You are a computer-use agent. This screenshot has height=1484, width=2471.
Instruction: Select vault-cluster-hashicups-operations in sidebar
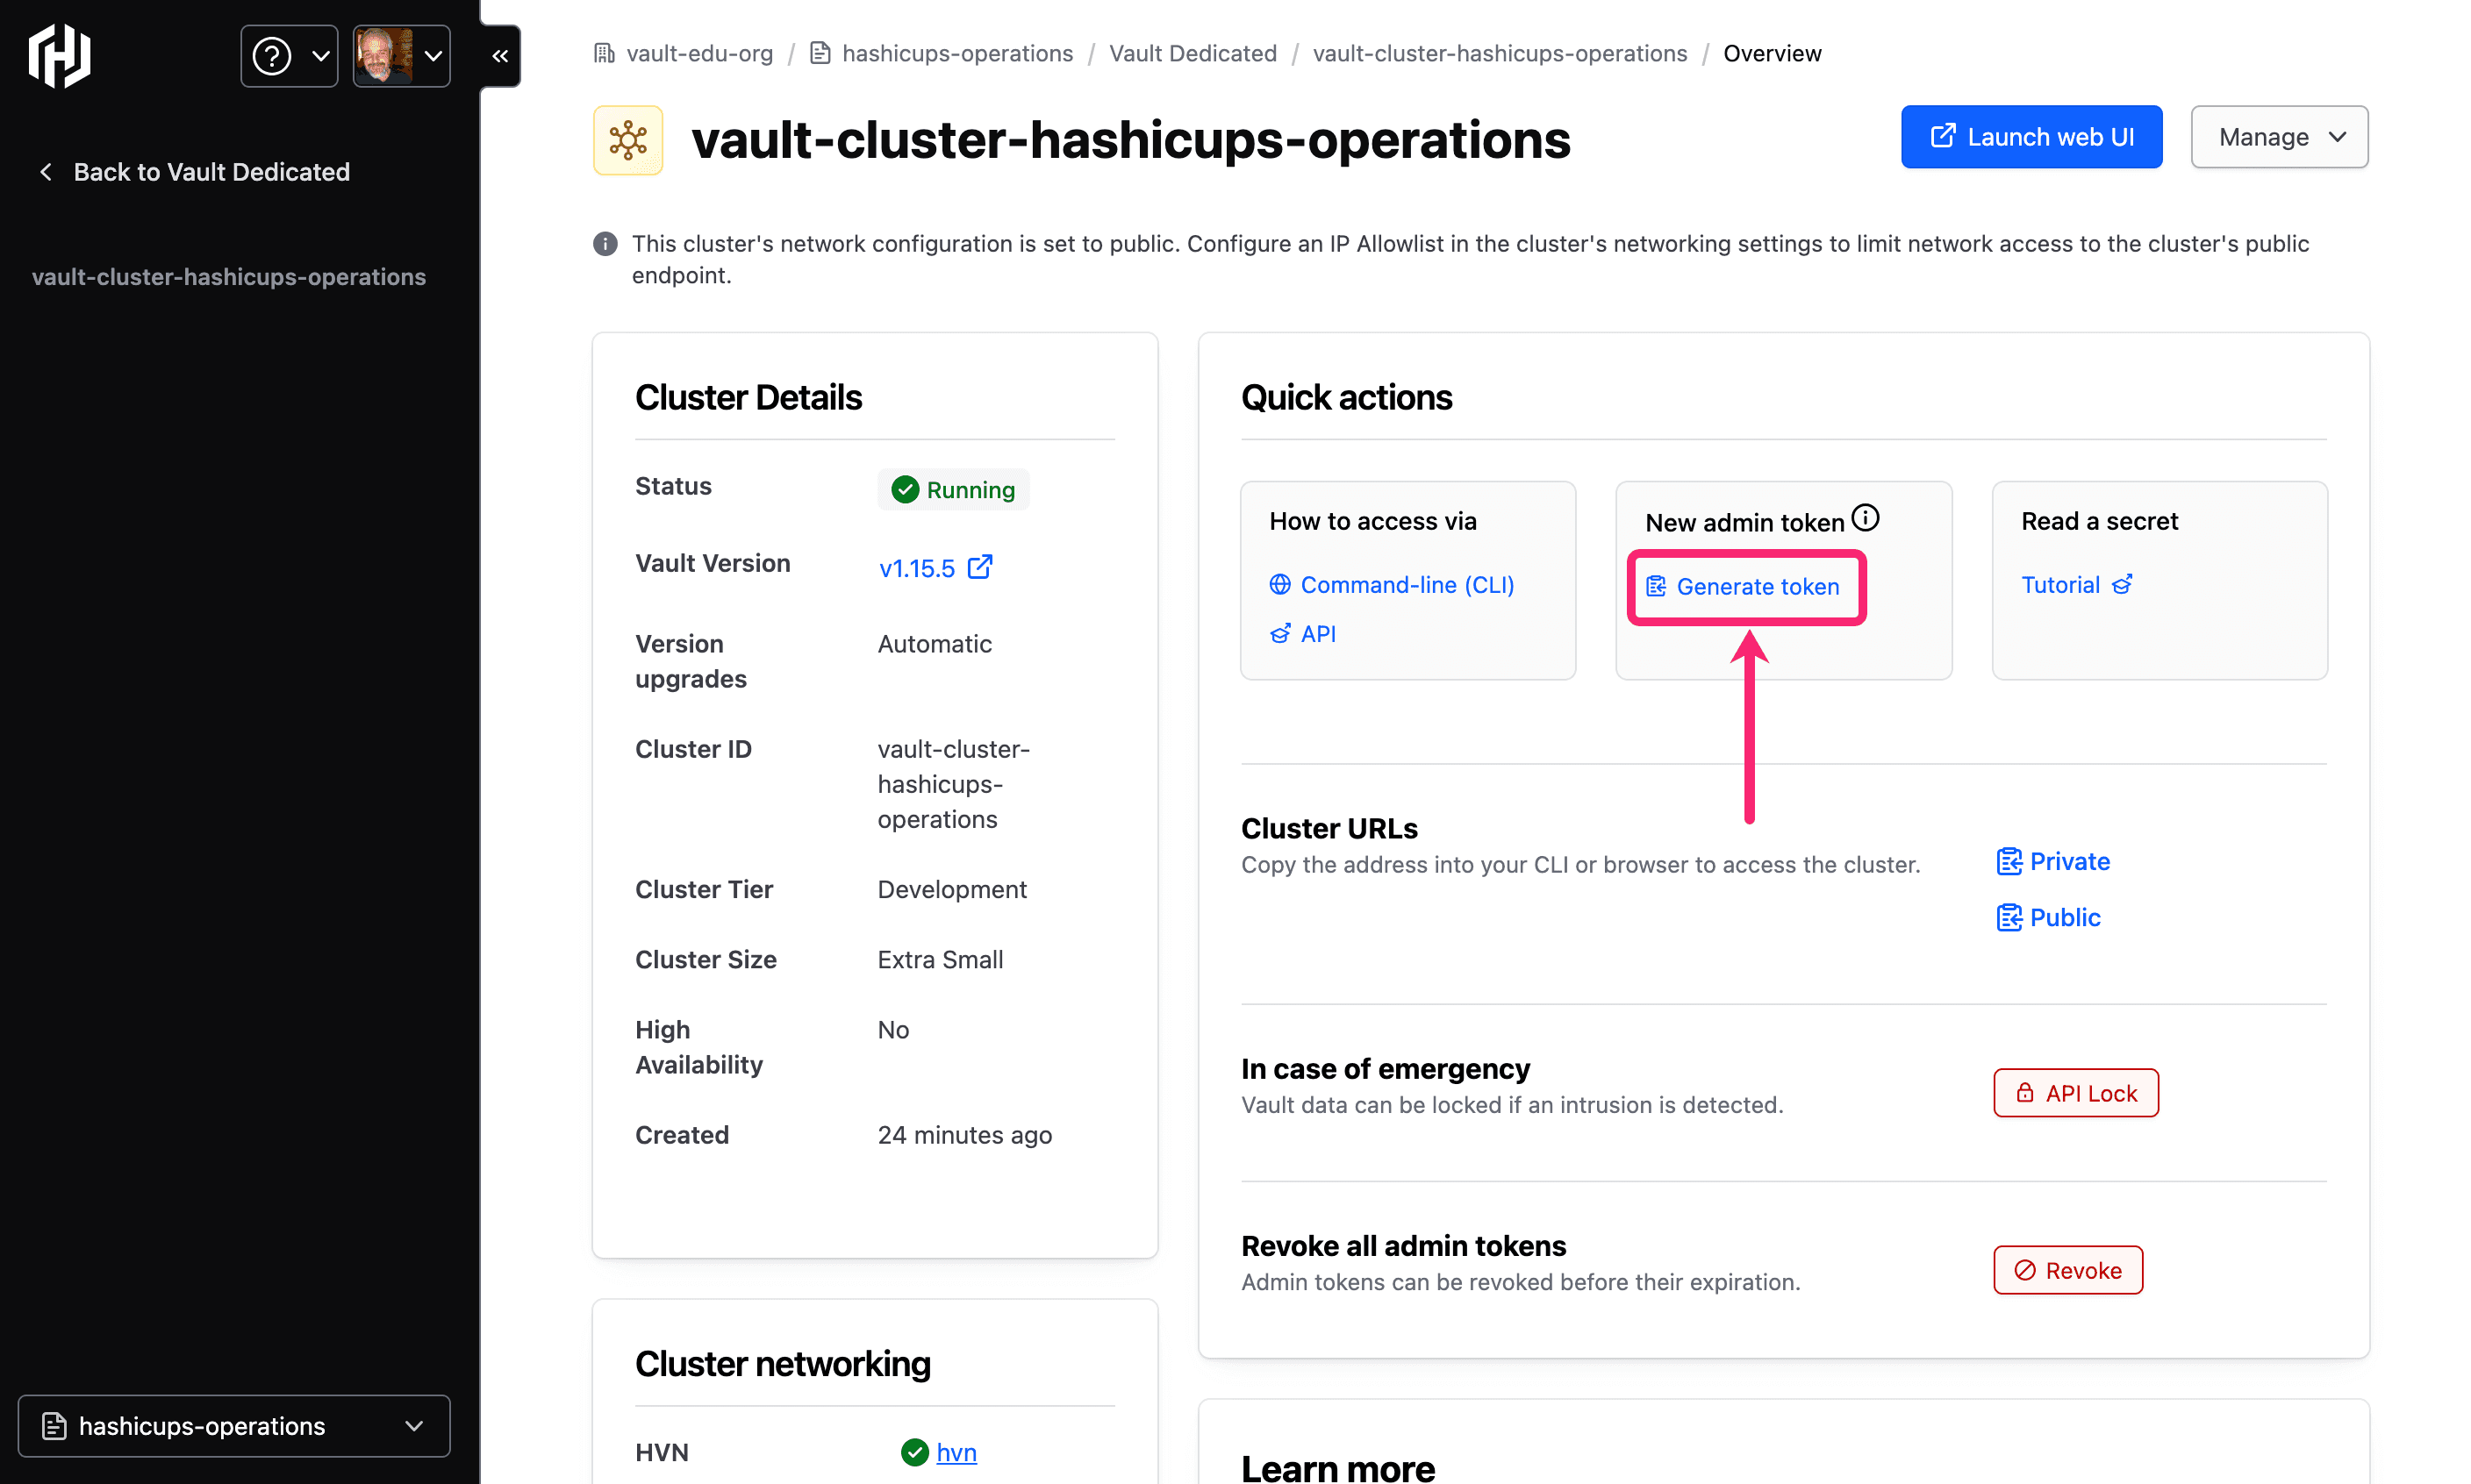tap(229, 277)
